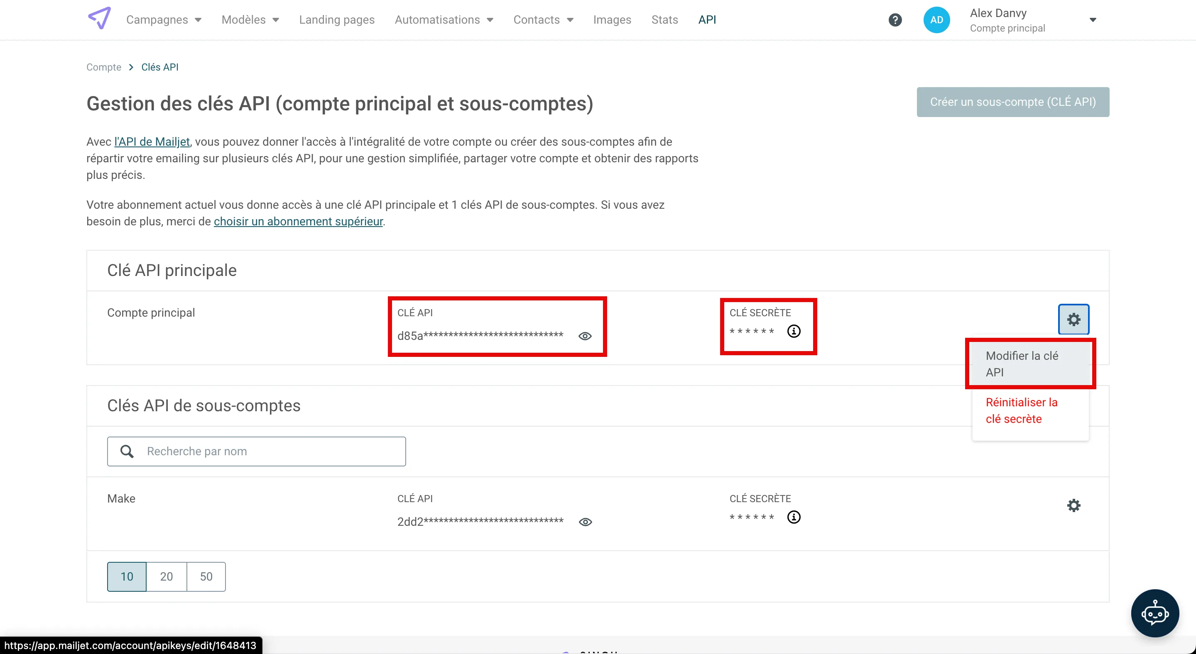Image resolution: width=1196 pixels, height=654 pixels.
Task: Click the Mailjet paper-plane logo
Action: pos(99,19)
